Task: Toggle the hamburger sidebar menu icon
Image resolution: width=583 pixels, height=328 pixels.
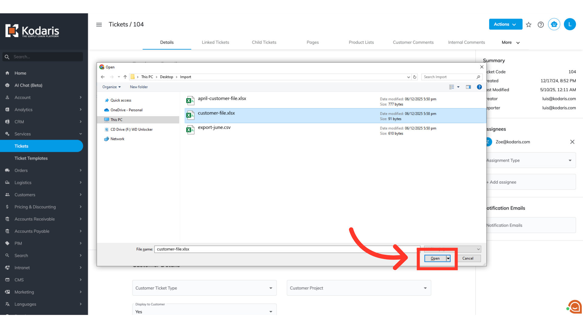Action: click(x=99, y=25)
